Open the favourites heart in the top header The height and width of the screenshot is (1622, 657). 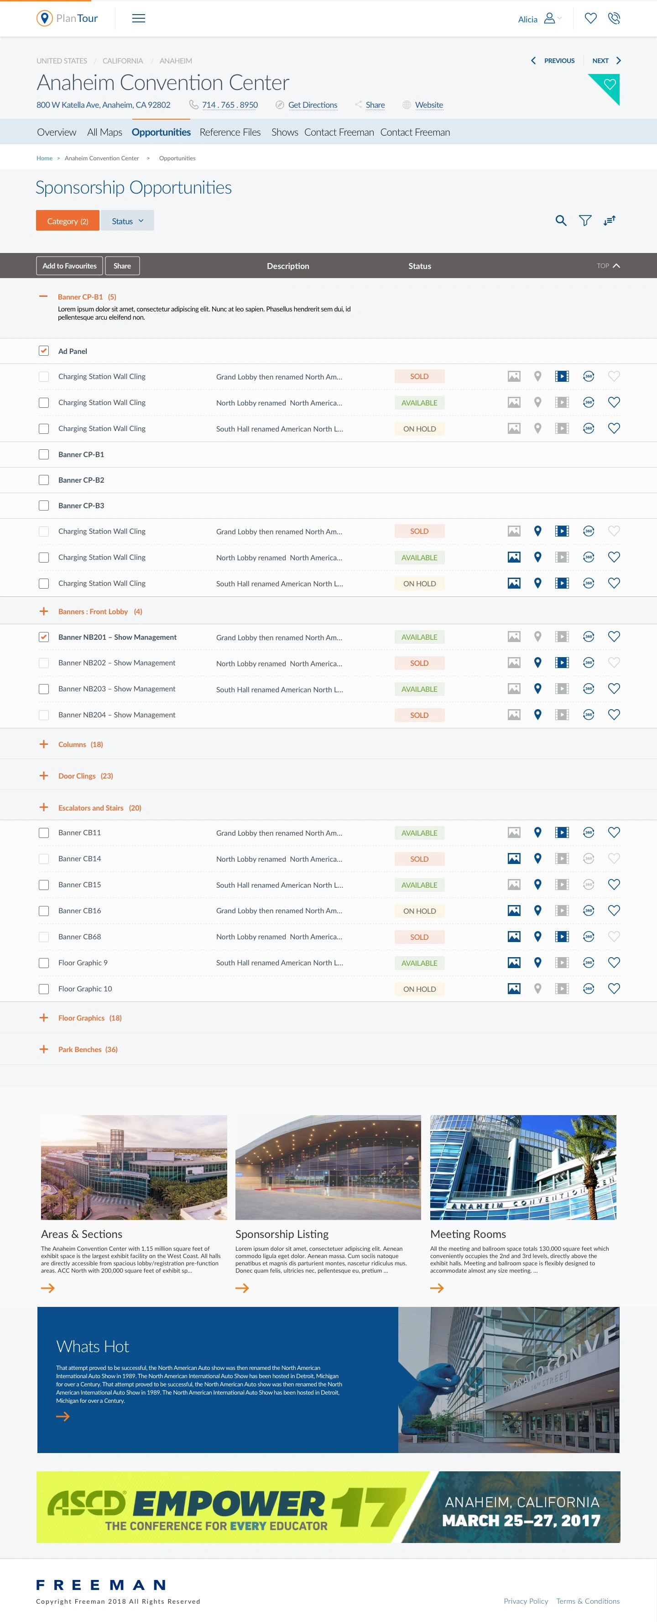coord(590,18)
